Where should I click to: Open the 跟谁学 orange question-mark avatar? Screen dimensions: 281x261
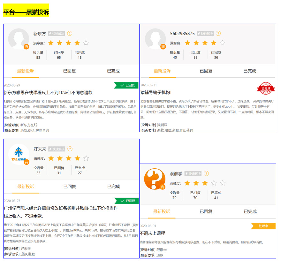coord(155,179)
